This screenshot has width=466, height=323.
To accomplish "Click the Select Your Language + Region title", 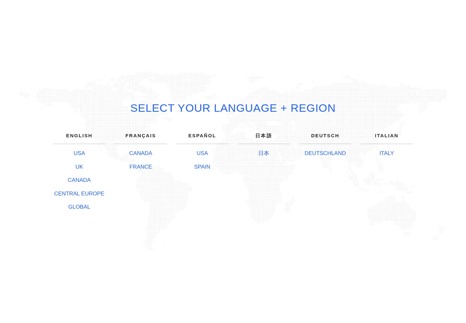I will [233, 108].
